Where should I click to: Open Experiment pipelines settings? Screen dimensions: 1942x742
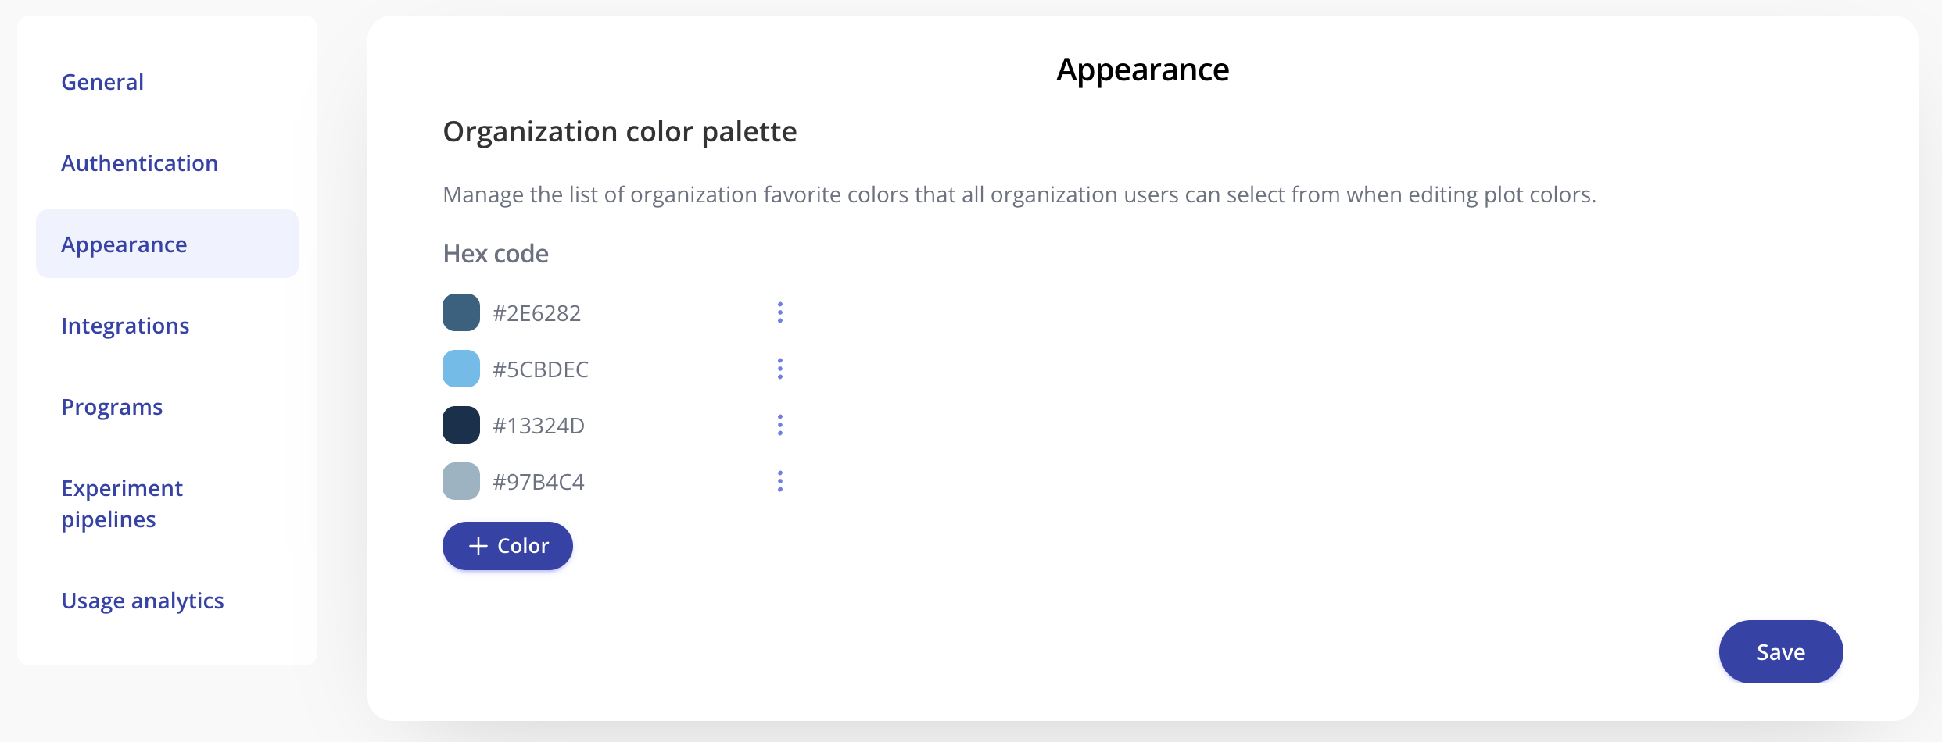pyautogui.click(x=122, y=504)
